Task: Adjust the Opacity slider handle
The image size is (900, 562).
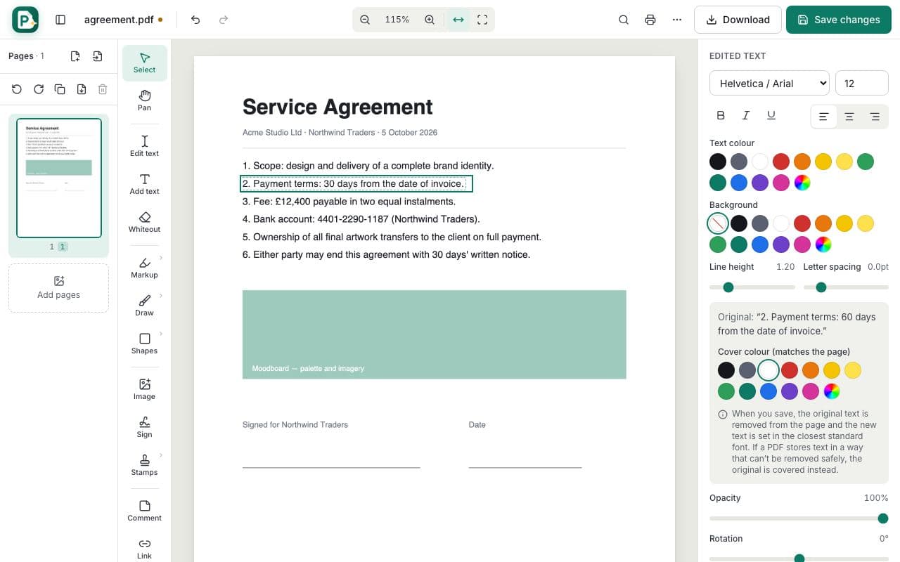Action: click(x=883, y=518)
